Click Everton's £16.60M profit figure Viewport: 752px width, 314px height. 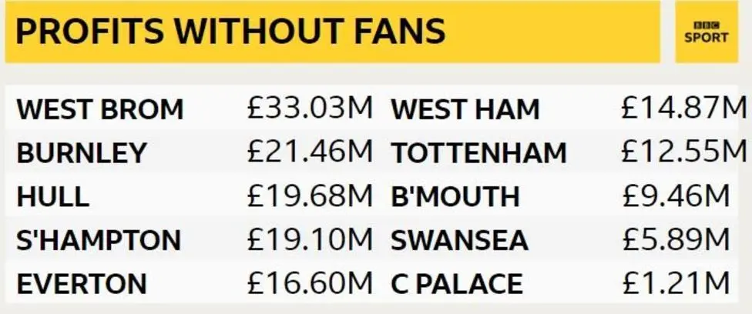[310, 284]
